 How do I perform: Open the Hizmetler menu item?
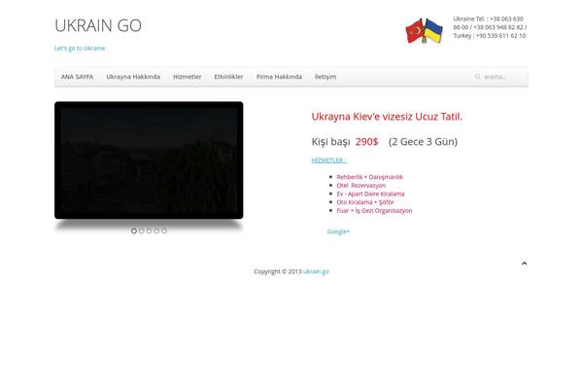(x=187, y=77)
